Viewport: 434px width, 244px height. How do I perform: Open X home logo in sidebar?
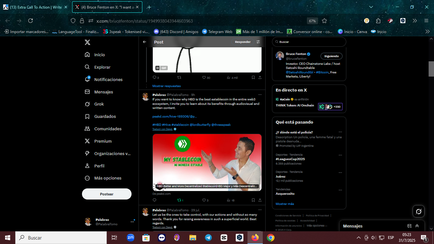pyautogui.click(x=87, y=42)
